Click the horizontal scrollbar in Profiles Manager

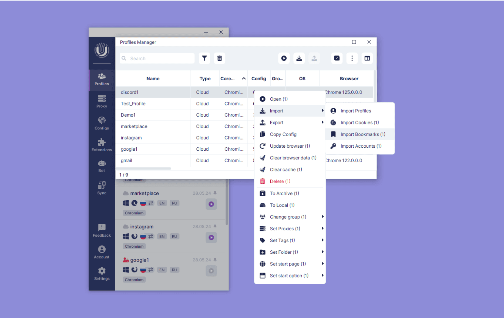pyautogui.click(x=144, y=168)
